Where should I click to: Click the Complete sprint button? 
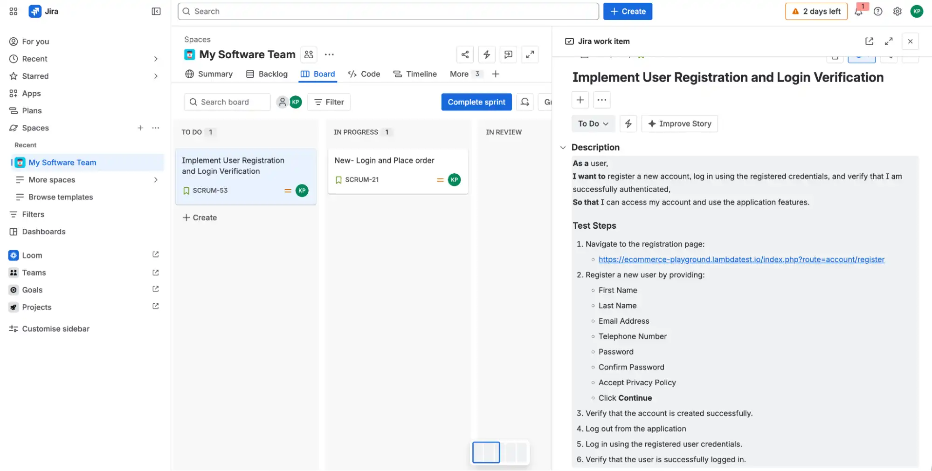pyautogui.click(x=476, y=102)
